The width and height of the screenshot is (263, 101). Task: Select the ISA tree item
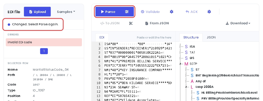pyautogui.click(x=192, y=47)
